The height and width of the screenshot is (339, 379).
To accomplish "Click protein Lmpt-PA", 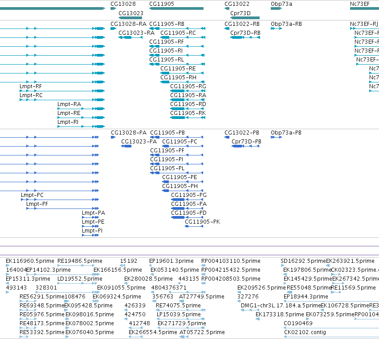I will (94, 213).
